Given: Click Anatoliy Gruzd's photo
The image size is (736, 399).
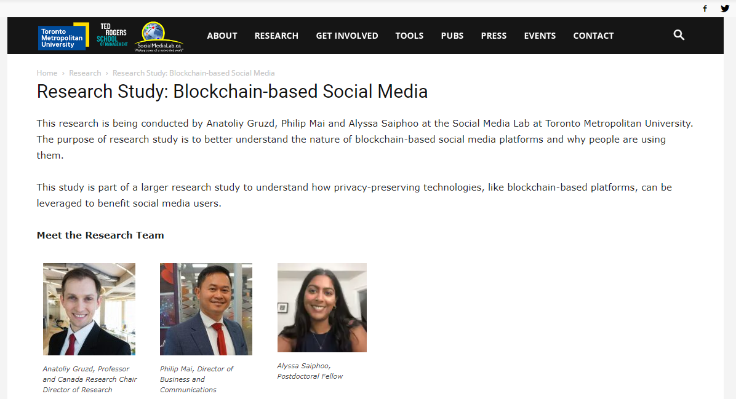Looking at the screenshot, I should [x=89, y=309].
